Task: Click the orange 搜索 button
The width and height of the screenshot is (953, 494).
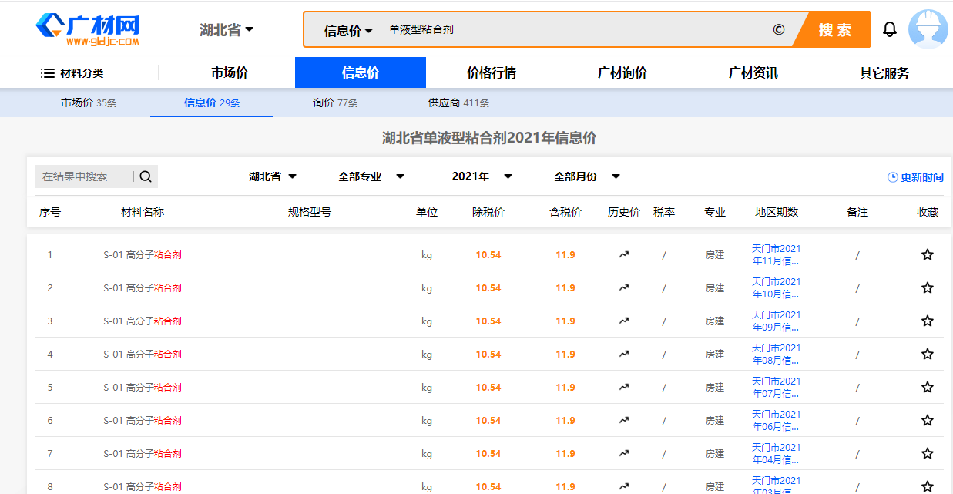Action: [x=834, y=30]
